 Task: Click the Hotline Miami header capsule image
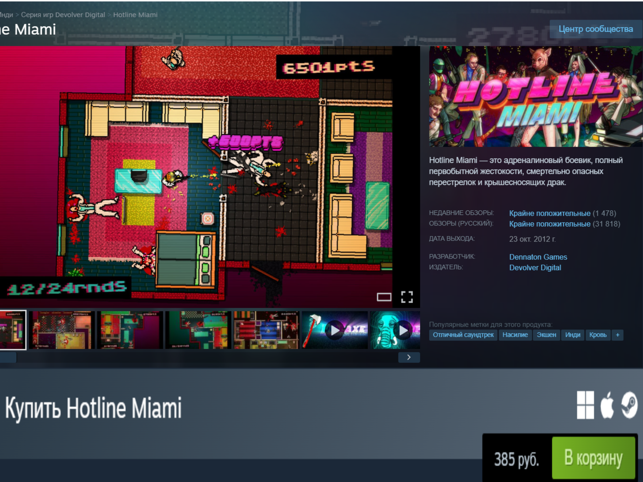coord(536,96)
